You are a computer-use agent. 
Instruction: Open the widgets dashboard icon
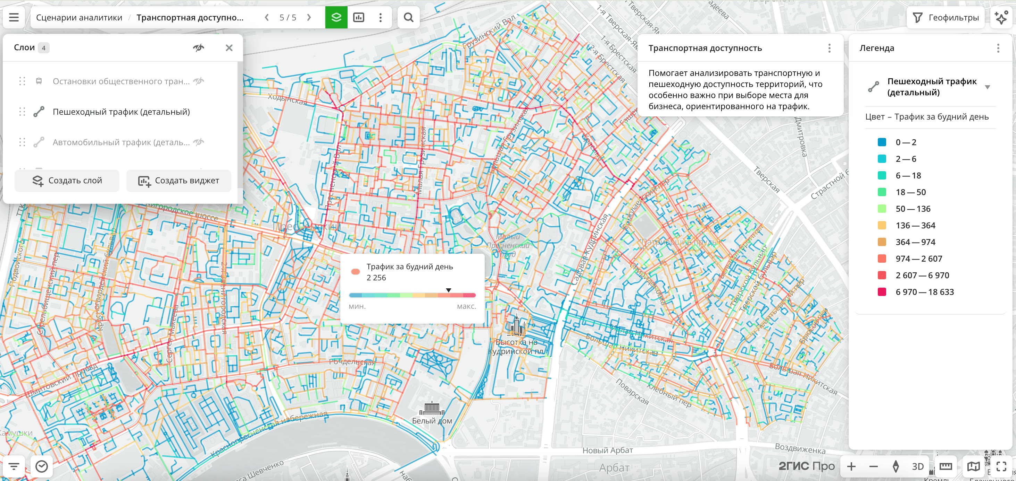(359, 17)
